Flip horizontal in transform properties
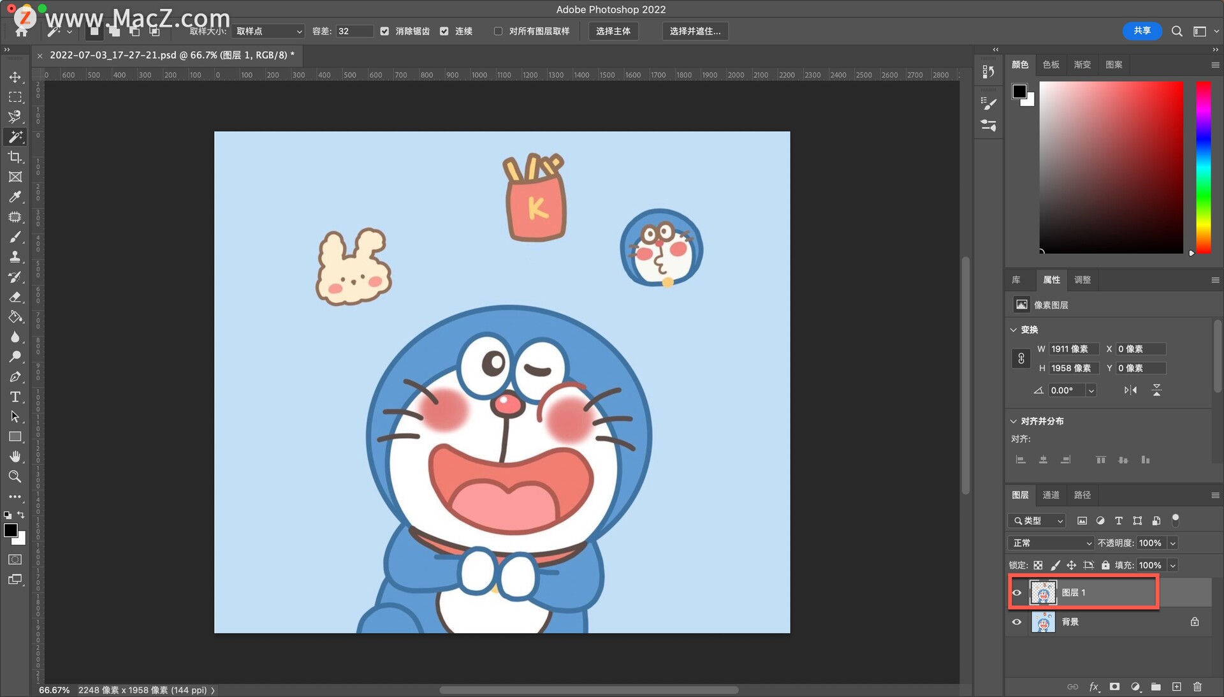 pos(1130,390)
